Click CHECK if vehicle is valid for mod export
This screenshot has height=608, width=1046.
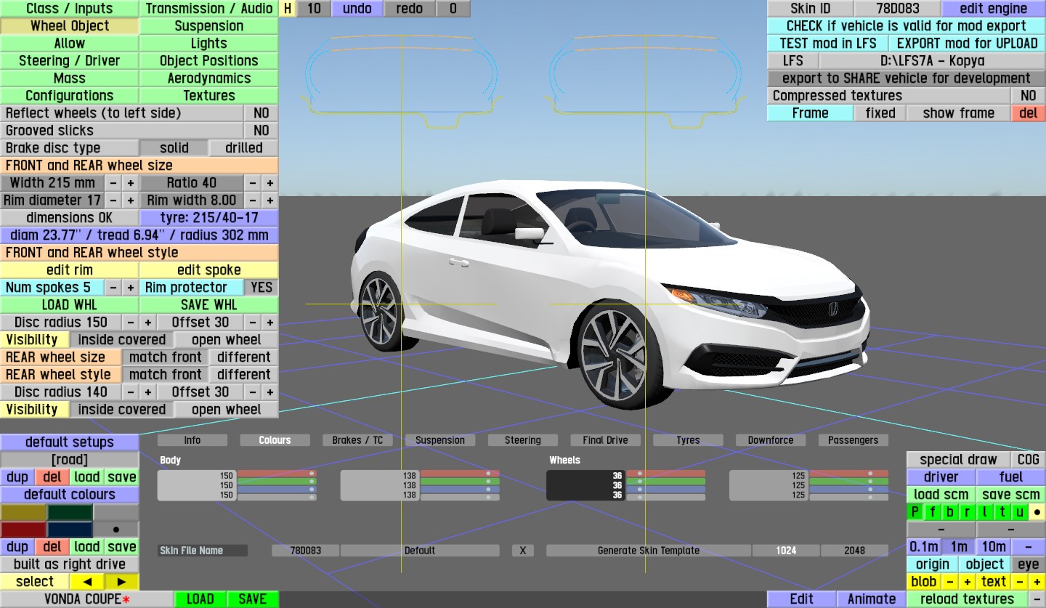[907, 26]
